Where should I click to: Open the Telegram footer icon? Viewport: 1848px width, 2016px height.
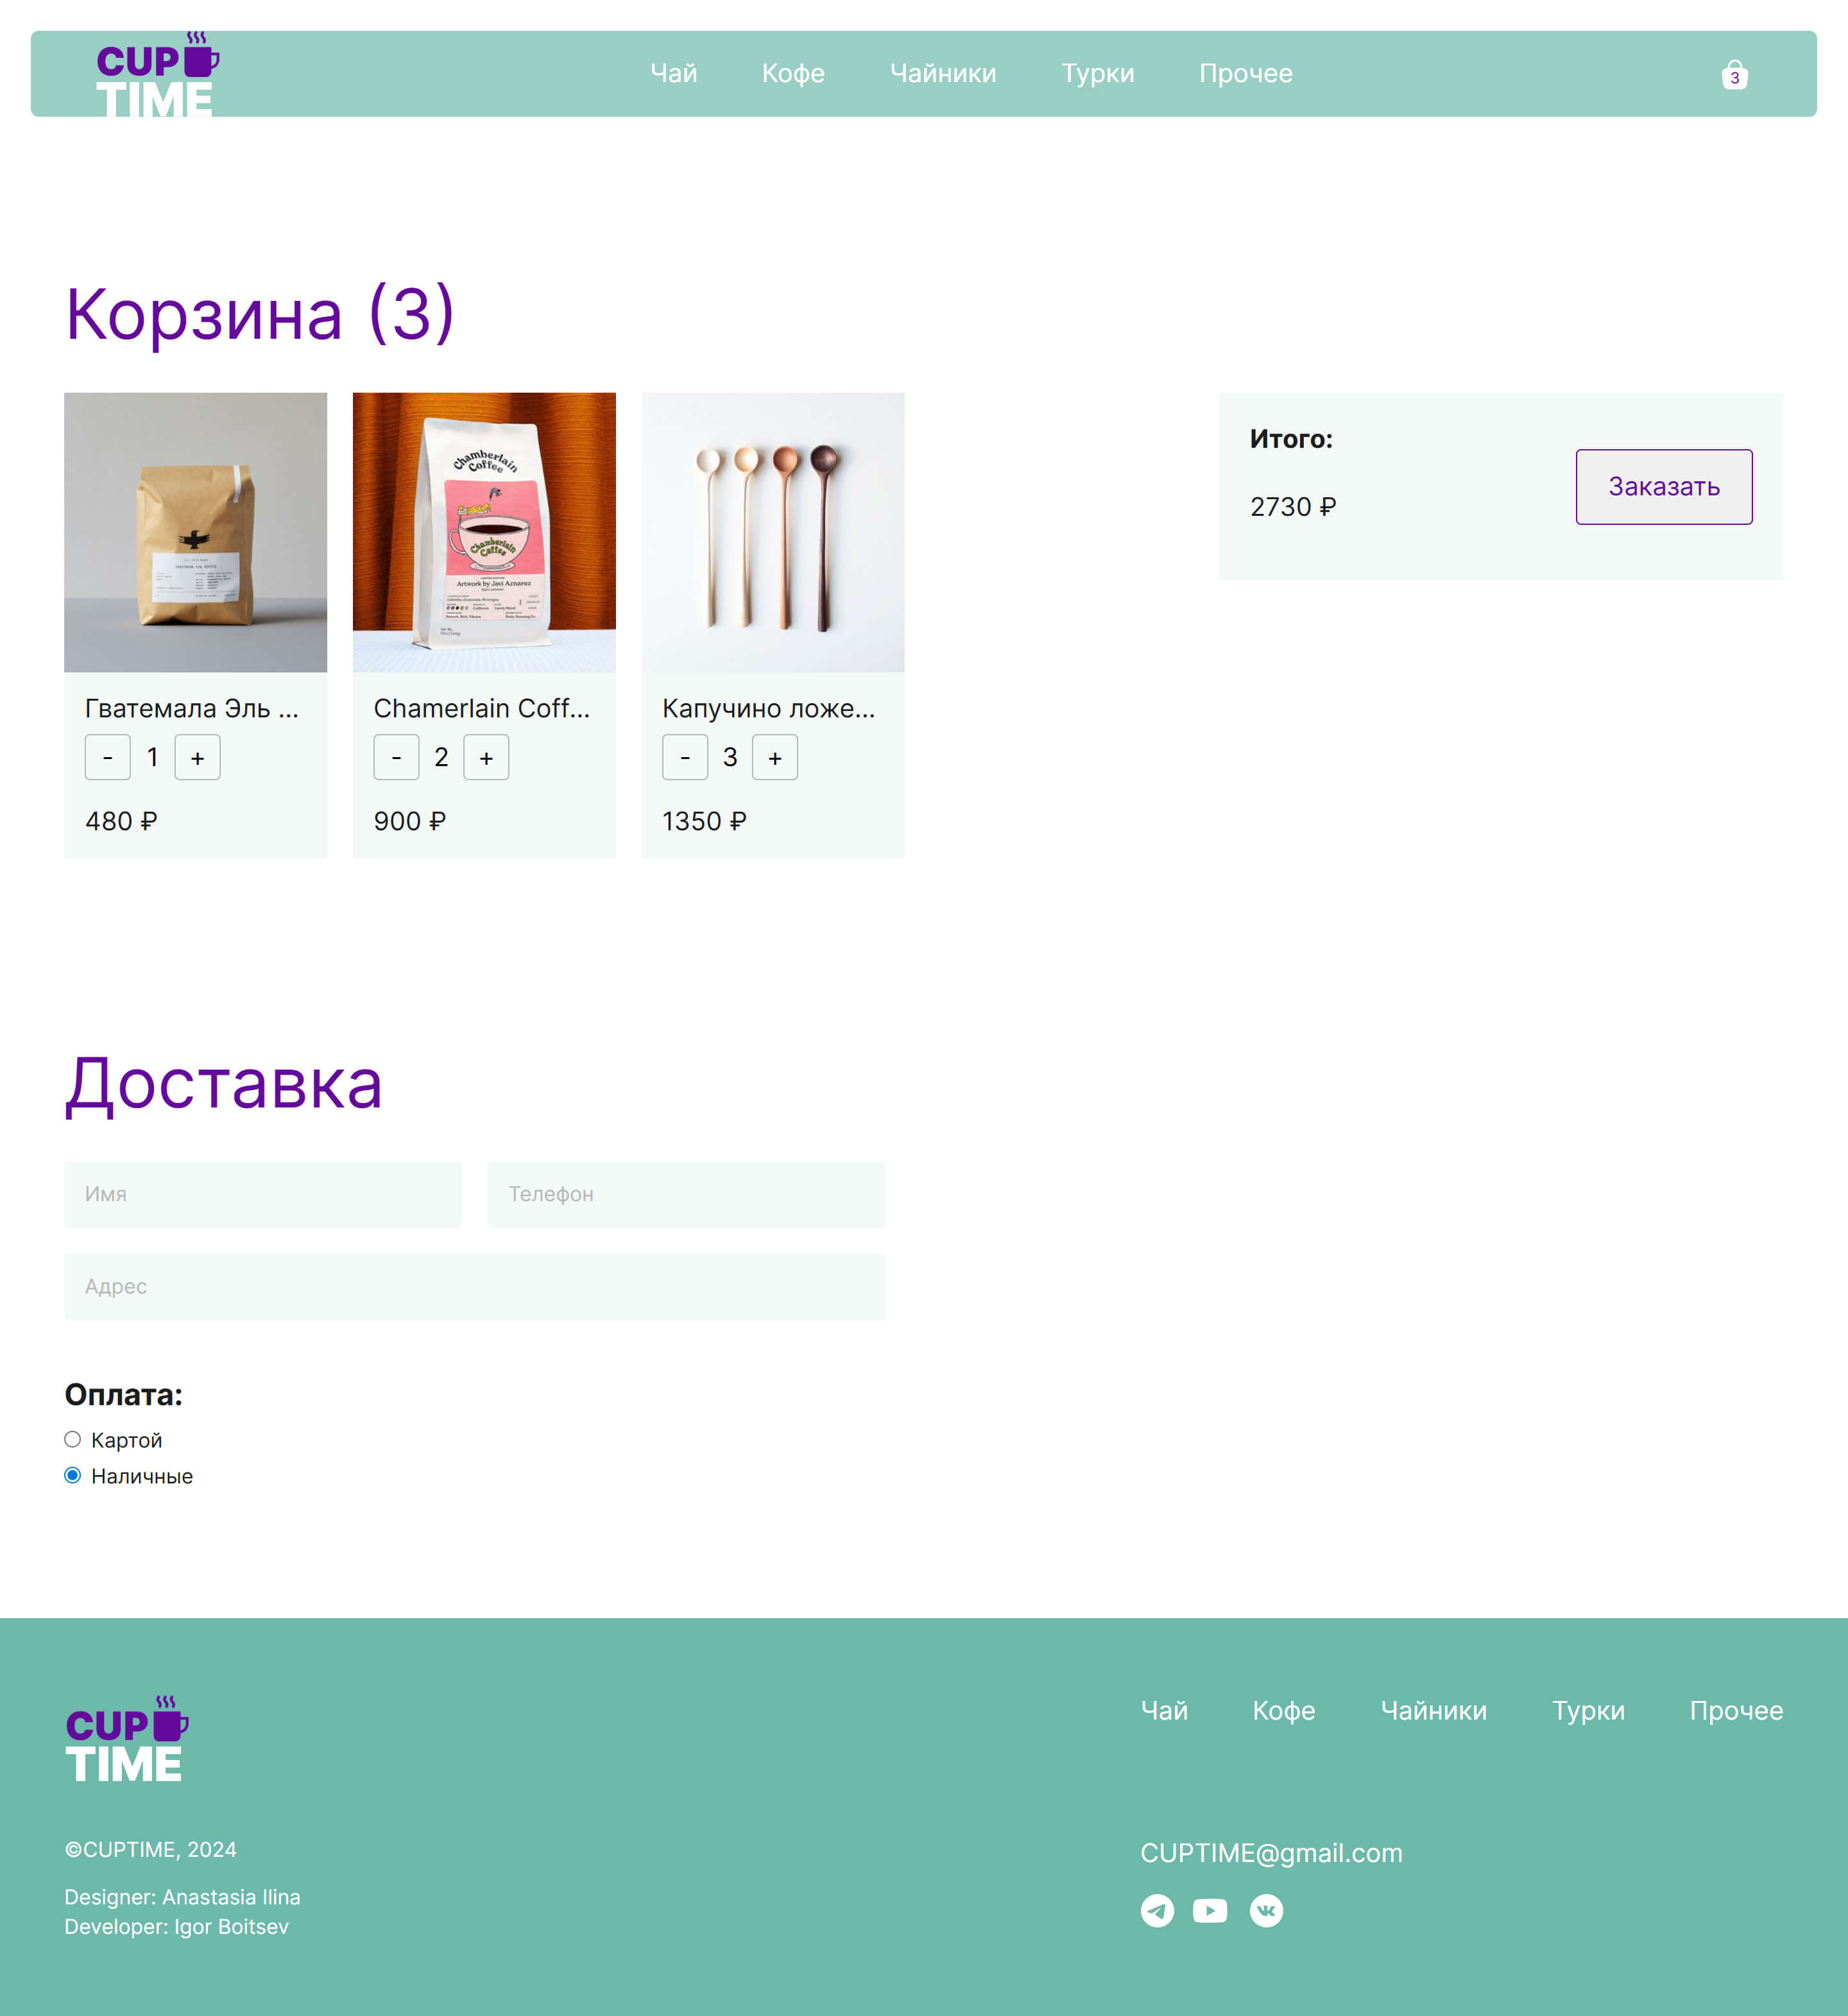pos(1157,1911)
